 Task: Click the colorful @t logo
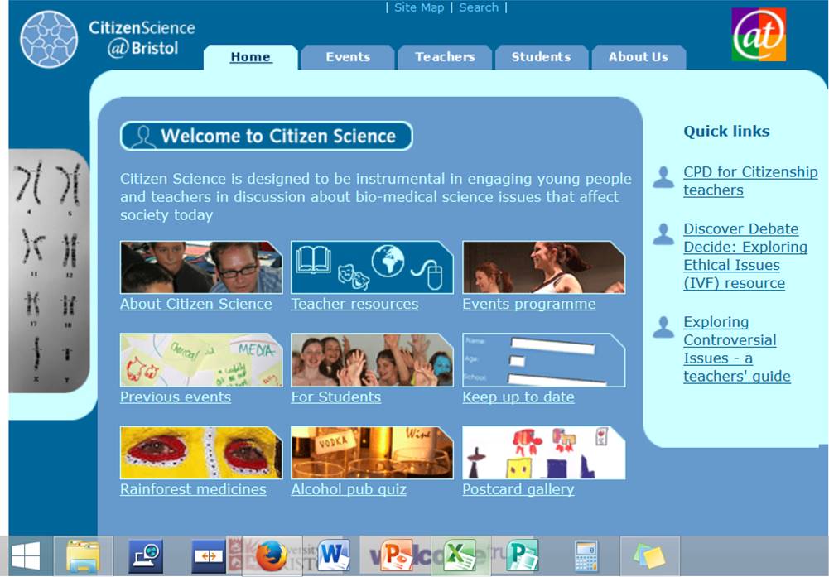click(x=758, y=35)
